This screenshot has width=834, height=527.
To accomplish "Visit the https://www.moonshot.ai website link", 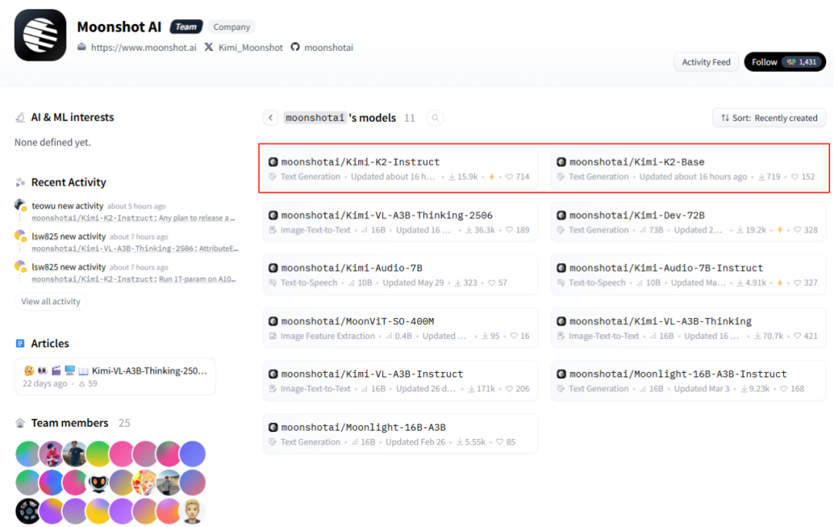I will [x=144, y=47].
